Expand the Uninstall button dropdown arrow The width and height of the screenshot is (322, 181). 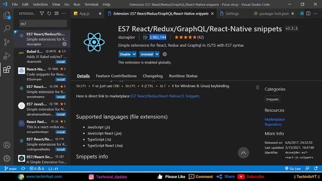[157, 54]
